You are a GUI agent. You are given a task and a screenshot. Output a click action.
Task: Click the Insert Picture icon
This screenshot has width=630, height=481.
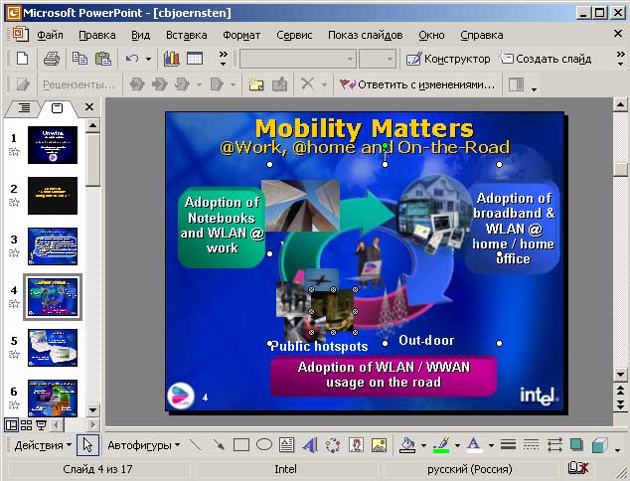coord(378,445)
